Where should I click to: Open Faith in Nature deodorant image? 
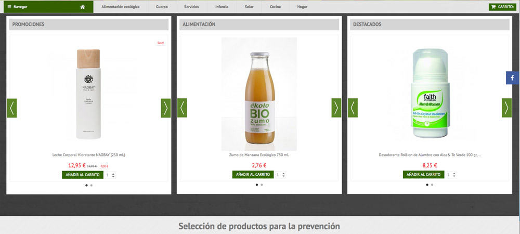point(431,93)
